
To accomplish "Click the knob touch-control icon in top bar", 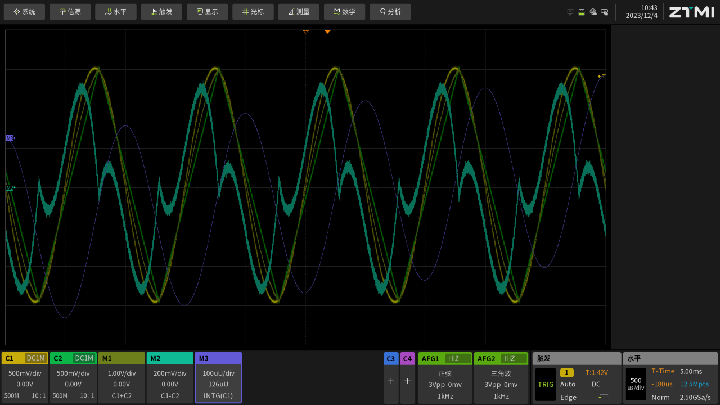I will [593, 12].
